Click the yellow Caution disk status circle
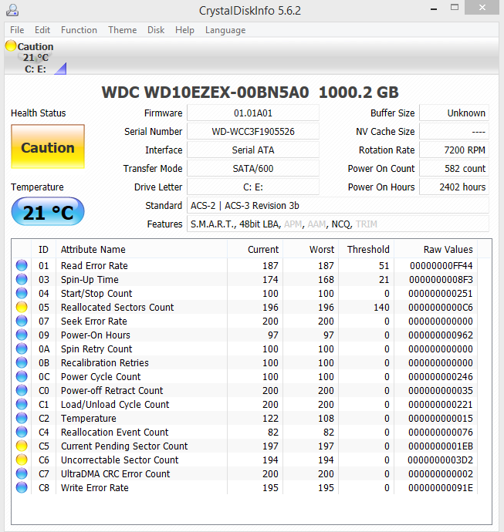Image resolution: width=504 pixels, height=532 pixels. tap(11, 45)
